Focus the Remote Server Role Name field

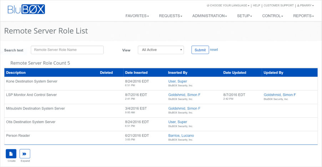coord(67,50)
